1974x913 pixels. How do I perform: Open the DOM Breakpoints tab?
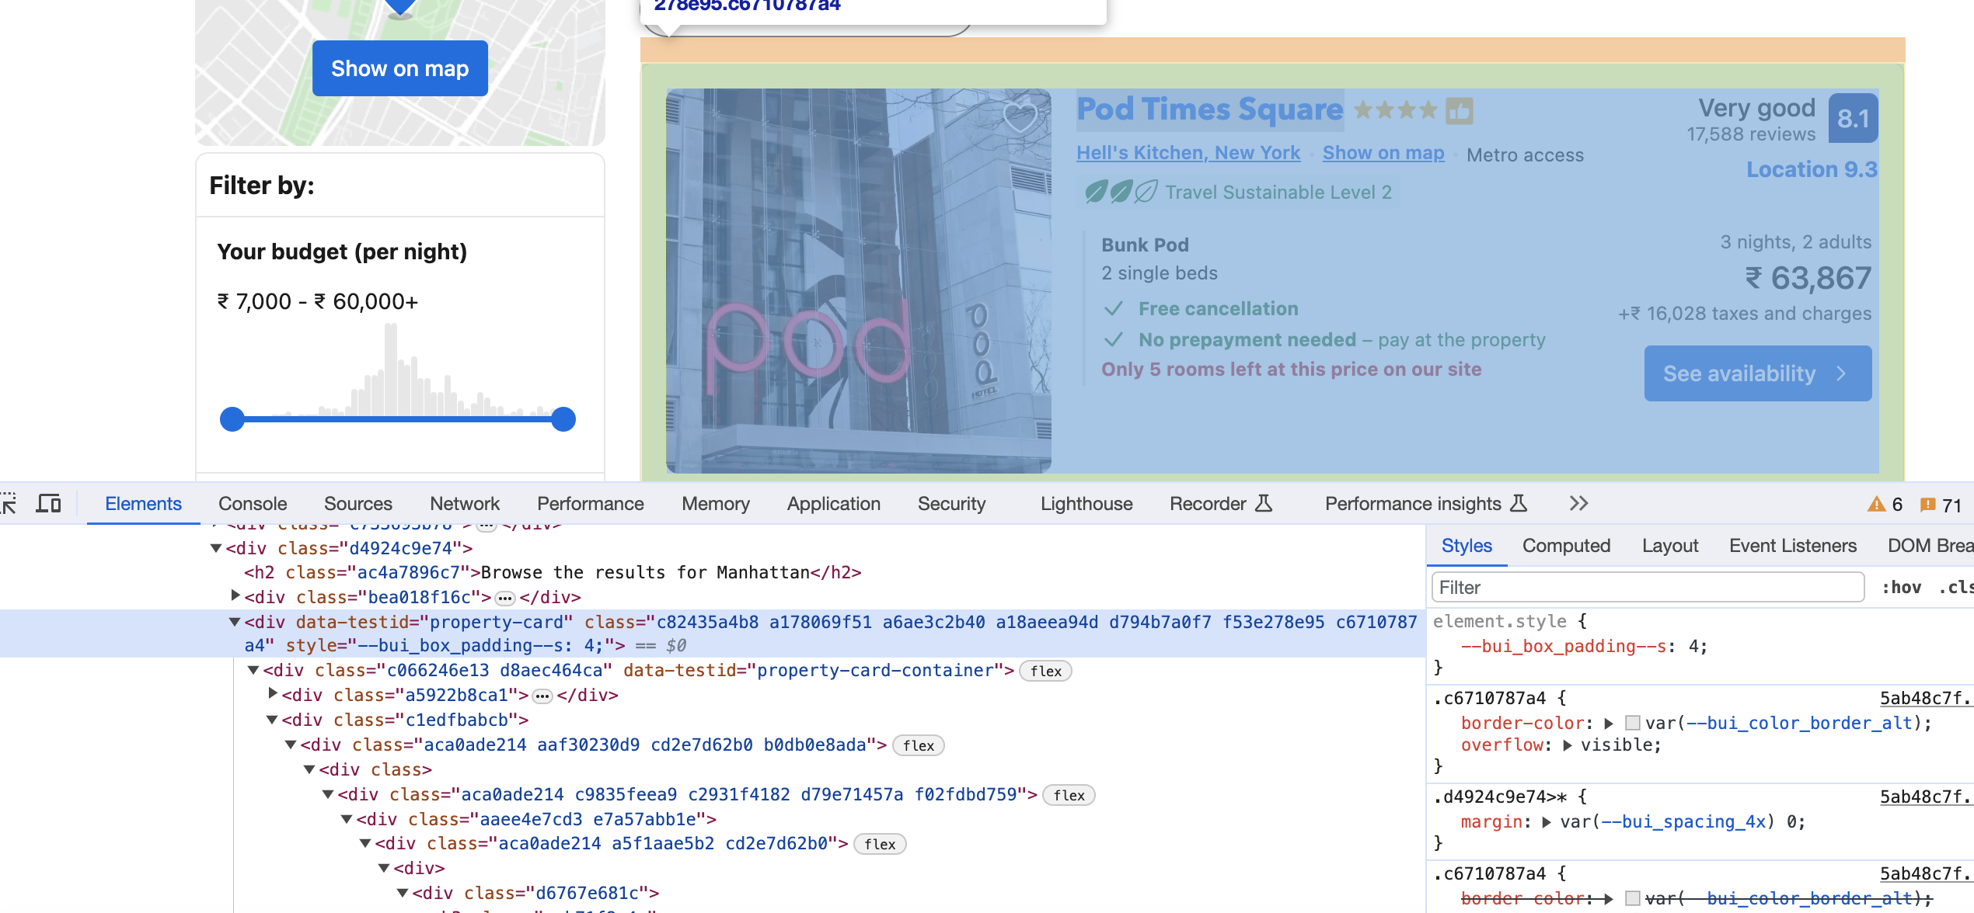click(1930, 546)
